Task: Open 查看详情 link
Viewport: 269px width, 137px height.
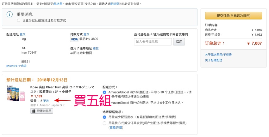Action: click(116, 128)
